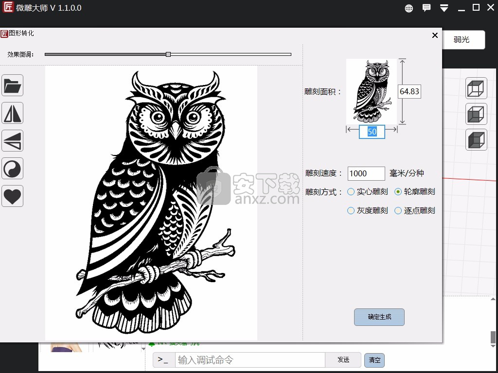Image resolution: width=498 pixels, height=373 pixels.
Task: Flip the image vertically with the triangle icon
Action: 12,140
